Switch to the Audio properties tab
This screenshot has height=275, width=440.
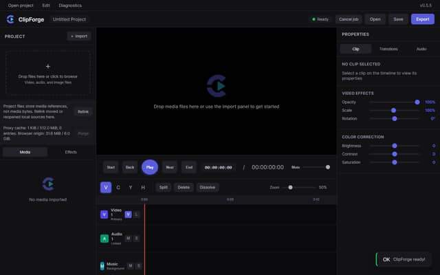click(x=421, y=49)
